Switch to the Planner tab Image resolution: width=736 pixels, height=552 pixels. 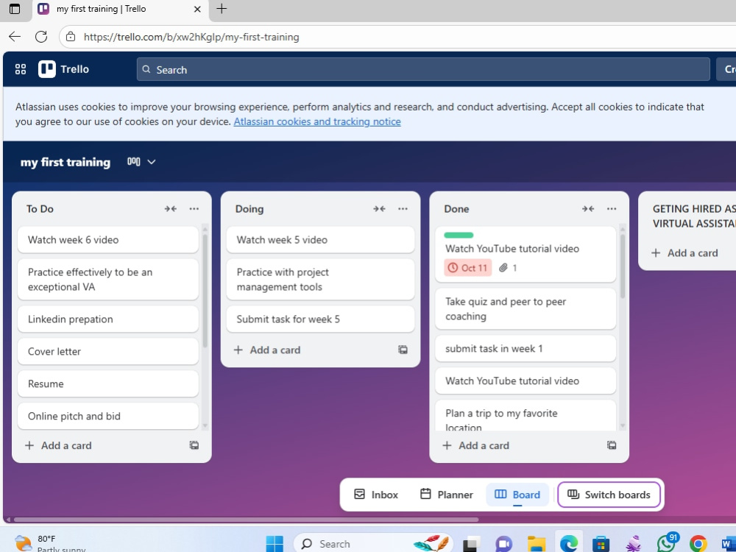[447, 495]
